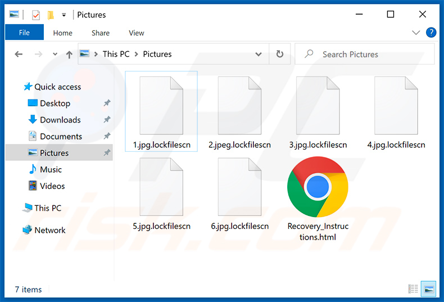Click the Search Pictures field
The image size is (444, 302).
click(365, 54)
